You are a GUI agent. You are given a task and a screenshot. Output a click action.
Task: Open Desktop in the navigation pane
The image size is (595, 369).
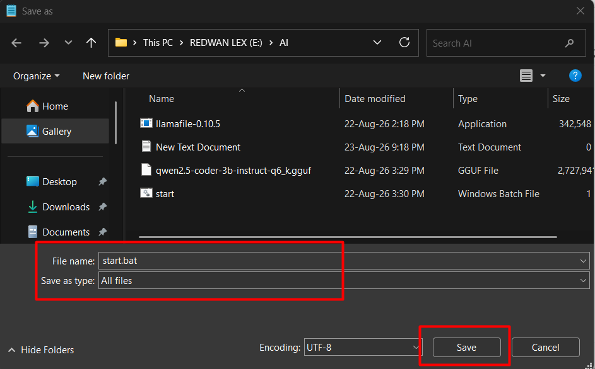click(55, 182)
